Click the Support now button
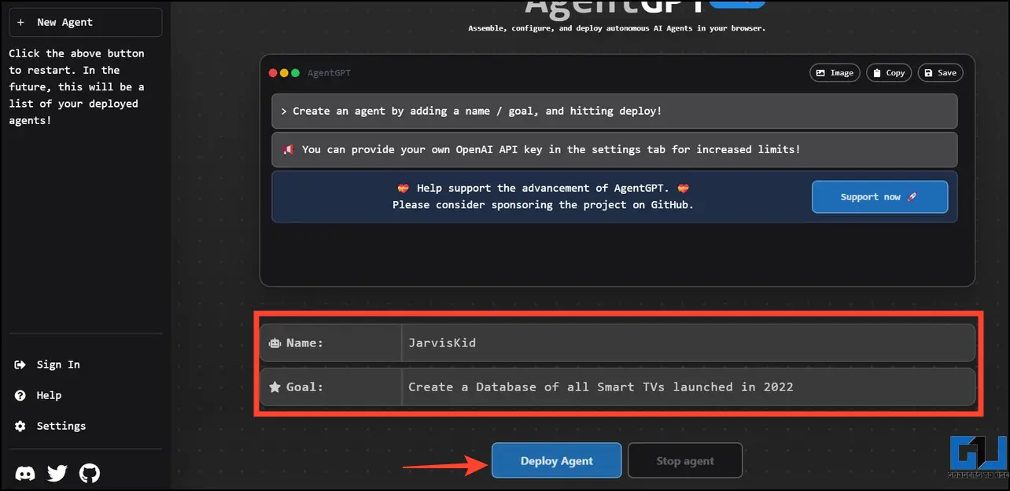1010x491 pixels. [879, 197]
